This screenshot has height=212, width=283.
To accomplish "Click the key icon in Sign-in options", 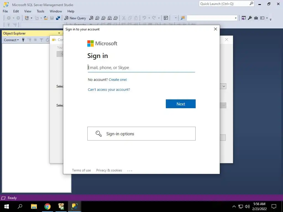I will coord(99,134).
